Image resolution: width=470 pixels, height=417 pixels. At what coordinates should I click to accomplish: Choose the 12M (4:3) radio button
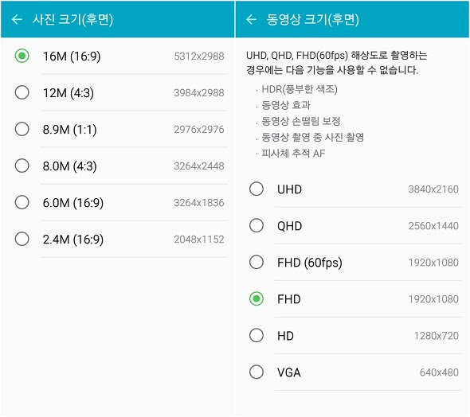pos(22,92)
